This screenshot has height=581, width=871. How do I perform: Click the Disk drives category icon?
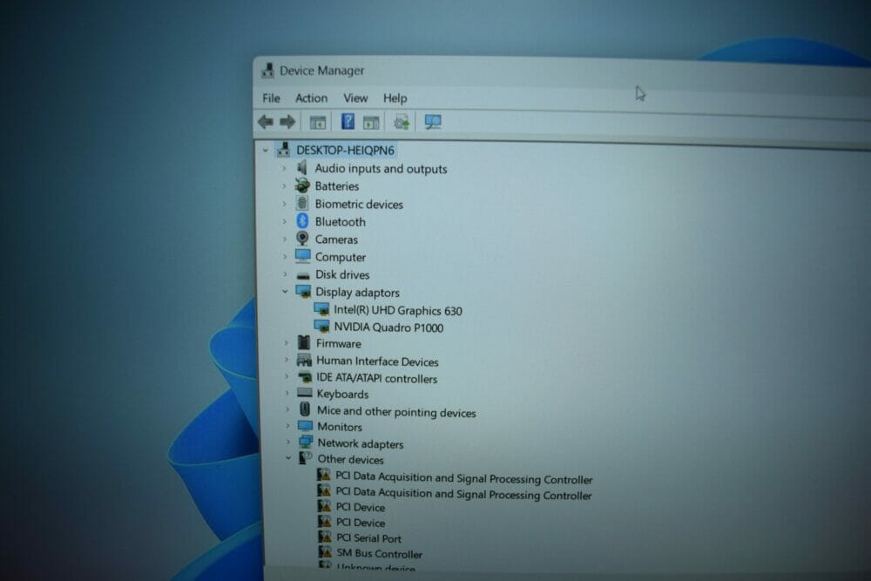click(x=303, y=275)
